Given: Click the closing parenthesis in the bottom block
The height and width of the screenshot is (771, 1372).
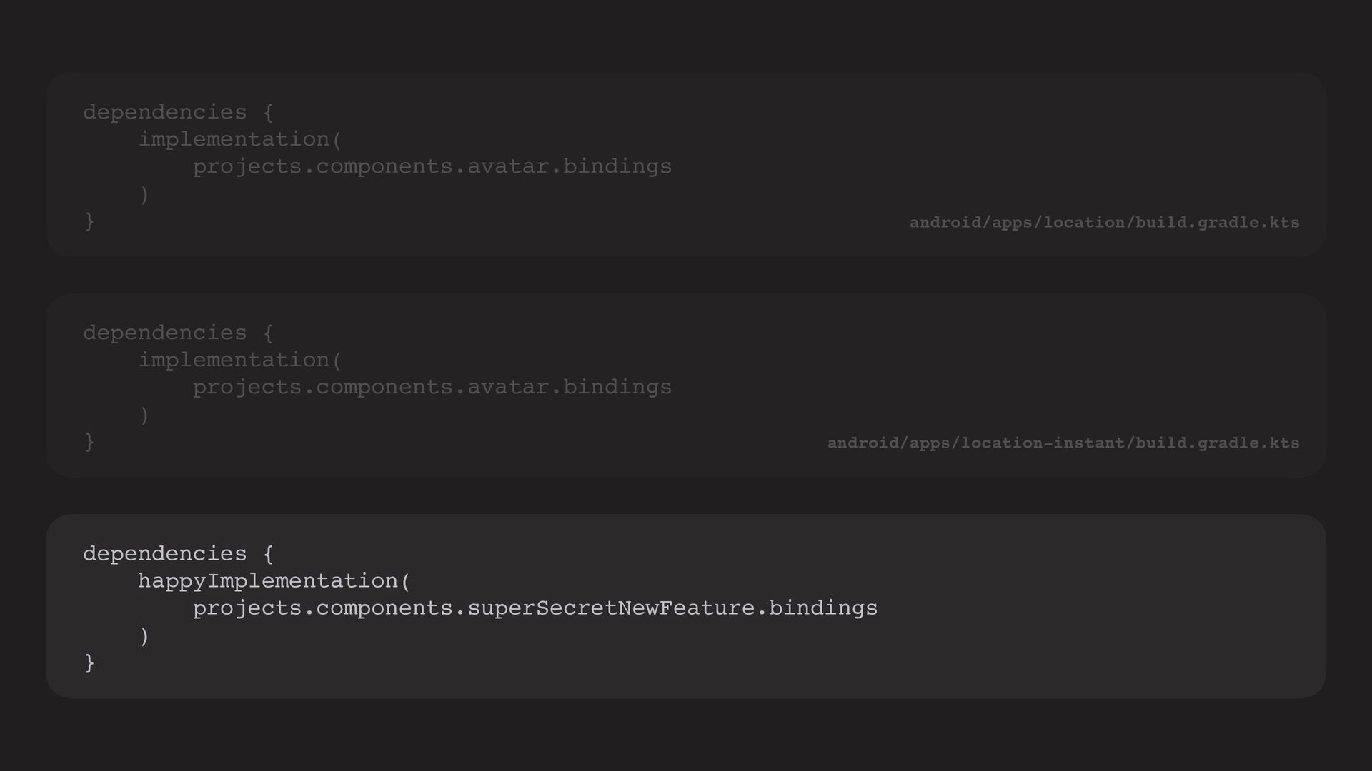Looking at the screenshot, I should click(x=144, y=635).
